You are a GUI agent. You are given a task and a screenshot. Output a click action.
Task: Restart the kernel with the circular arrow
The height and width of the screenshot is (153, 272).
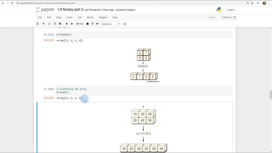coord(93,24)
